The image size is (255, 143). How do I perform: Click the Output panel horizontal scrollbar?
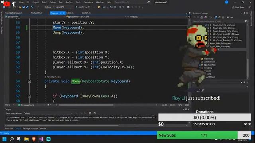(63, 126)
